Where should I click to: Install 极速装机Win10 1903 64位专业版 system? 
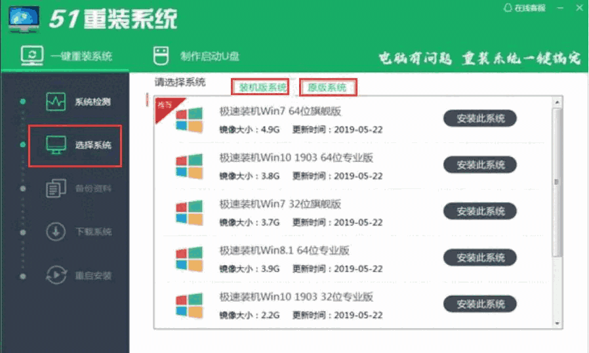[x=479, y=165]
